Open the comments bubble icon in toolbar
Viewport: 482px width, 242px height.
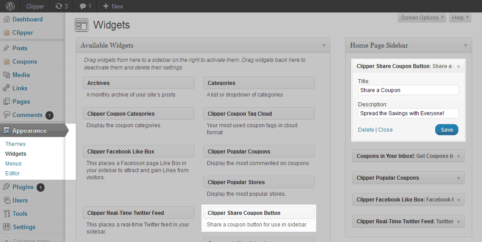83,6
